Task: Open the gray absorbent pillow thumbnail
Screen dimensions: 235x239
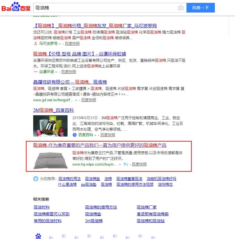Action: coord(50,160)
